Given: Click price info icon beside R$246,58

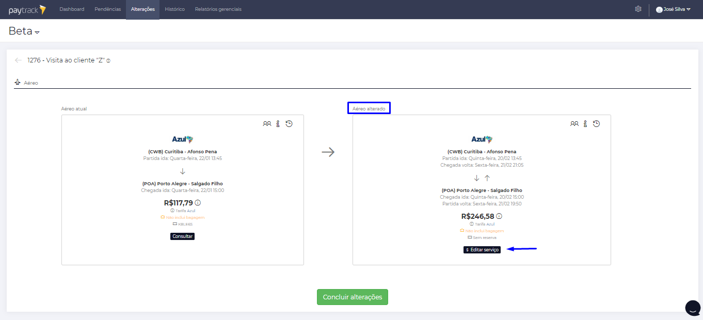Looking at the screenshot, I should pyautogui.click(x=499, y=216).
